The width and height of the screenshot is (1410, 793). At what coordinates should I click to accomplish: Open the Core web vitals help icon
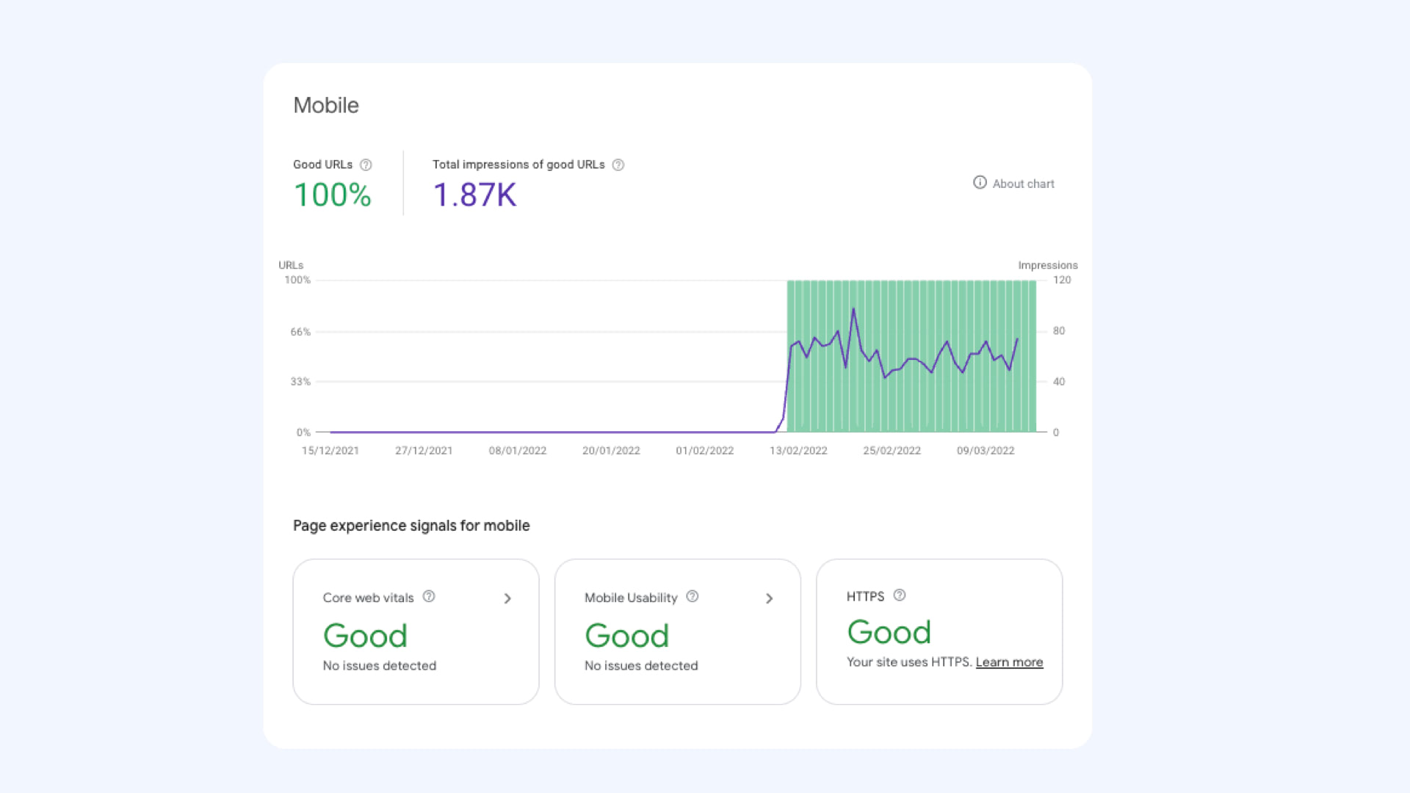pyautogui.click(x=430, y=597)
